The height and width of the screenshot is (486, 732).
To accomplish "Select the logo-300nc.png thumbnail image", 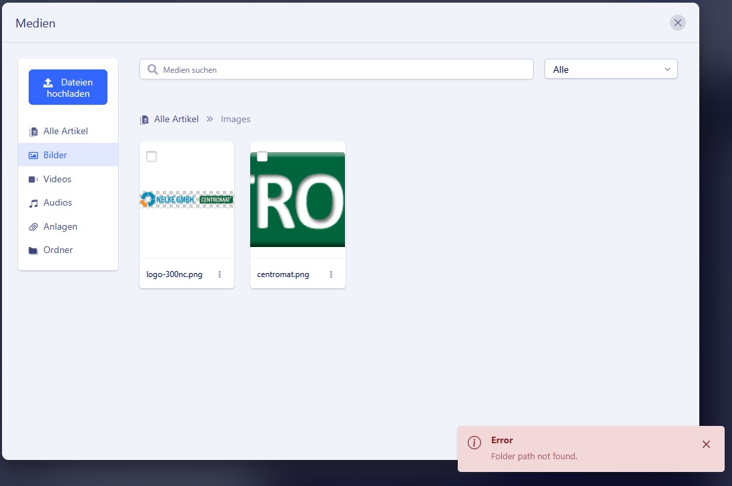I will click(187, 200).
